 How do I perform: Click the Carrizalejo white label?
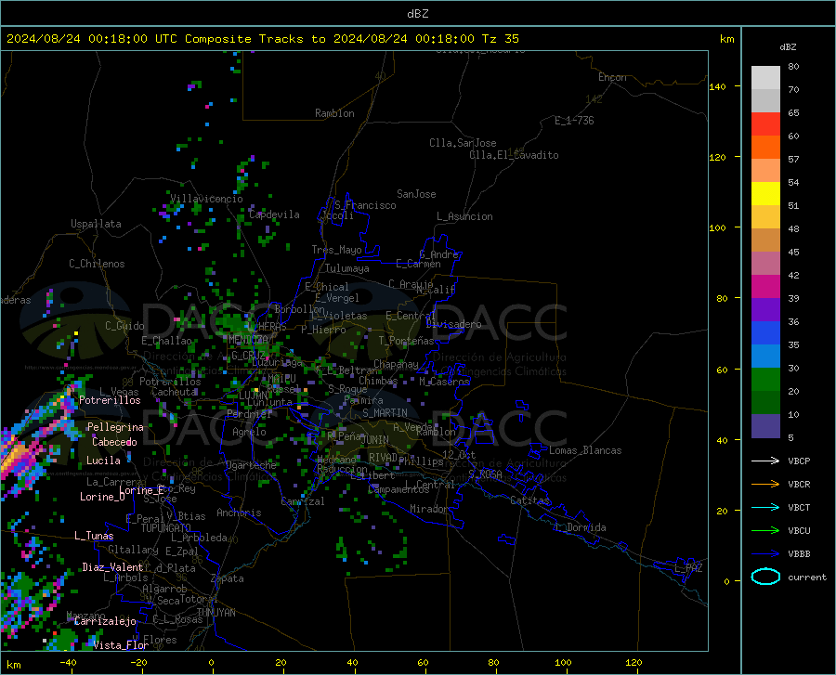click(x=105, y=621)
